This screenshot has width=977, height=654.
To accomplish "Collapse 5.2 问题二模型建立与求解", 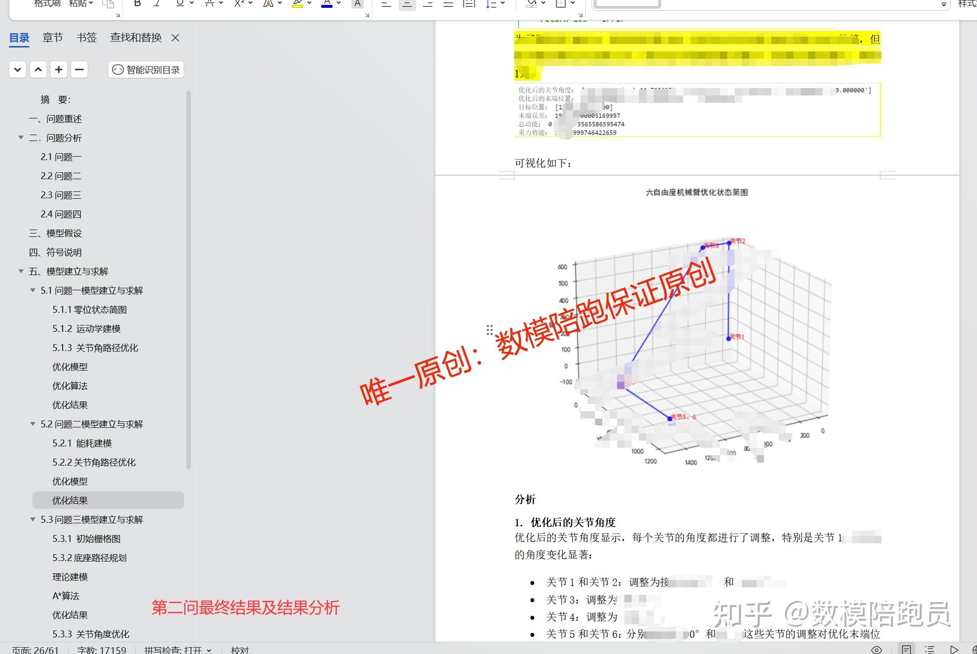I will (33, 424).
